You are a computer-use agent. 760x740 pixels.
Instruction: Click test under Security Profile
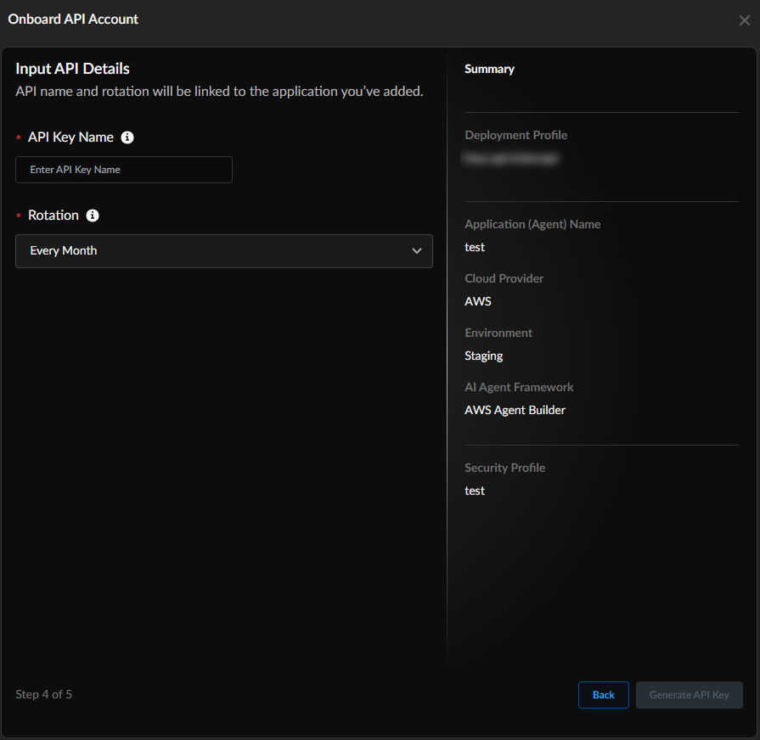(475, 491)
